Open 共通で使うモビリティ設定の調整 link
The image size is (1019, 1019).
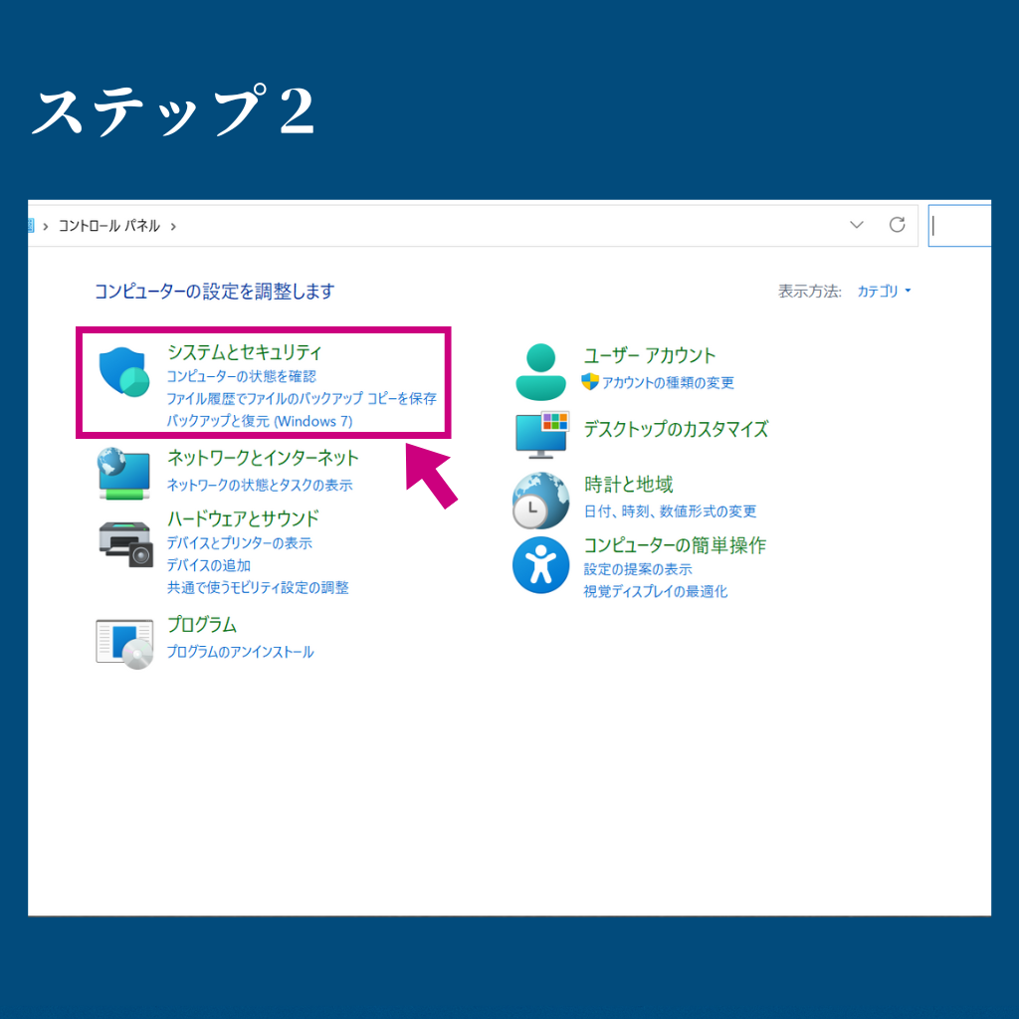pyautogui.click(x=258, y=587)
